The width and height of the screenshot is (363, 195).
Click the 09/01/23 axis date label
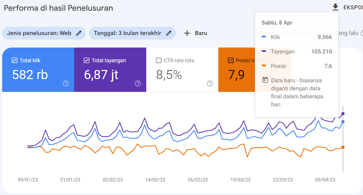28,180
